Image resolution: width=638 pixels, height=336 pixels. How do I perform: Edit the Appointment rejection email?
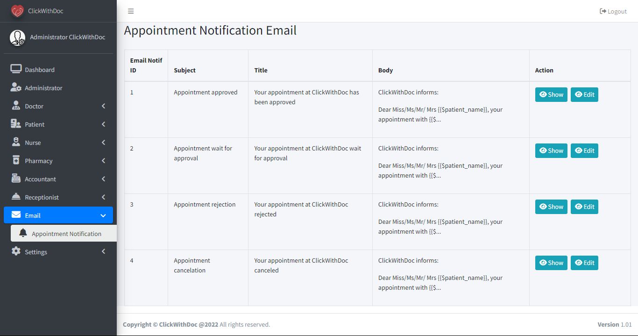pos(584,207)
